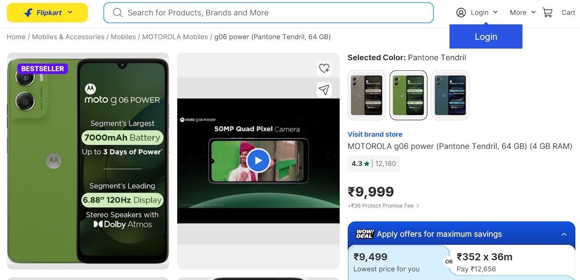Click the search magnifier icon
This screenshot has width=580, height=280.
click(118, 12)
